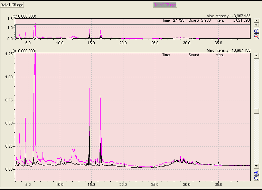Zoom in on the lower main chromatogram

tap(256, 173)
